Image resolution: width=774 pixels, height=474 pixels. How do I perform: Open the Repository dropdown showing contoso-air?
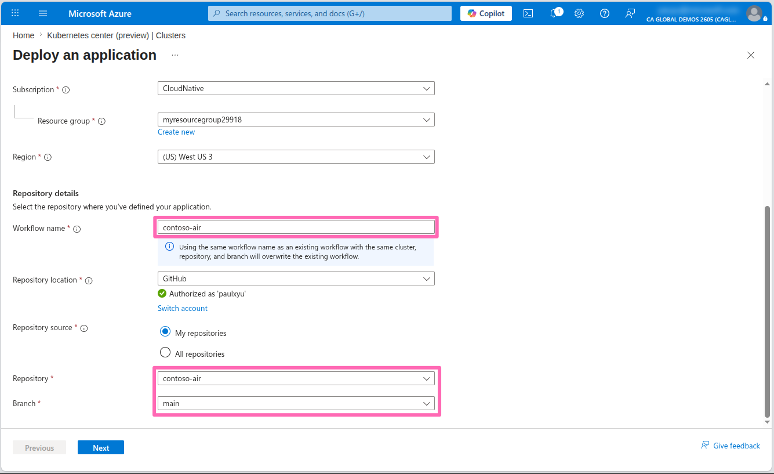[x=296, y=378]
